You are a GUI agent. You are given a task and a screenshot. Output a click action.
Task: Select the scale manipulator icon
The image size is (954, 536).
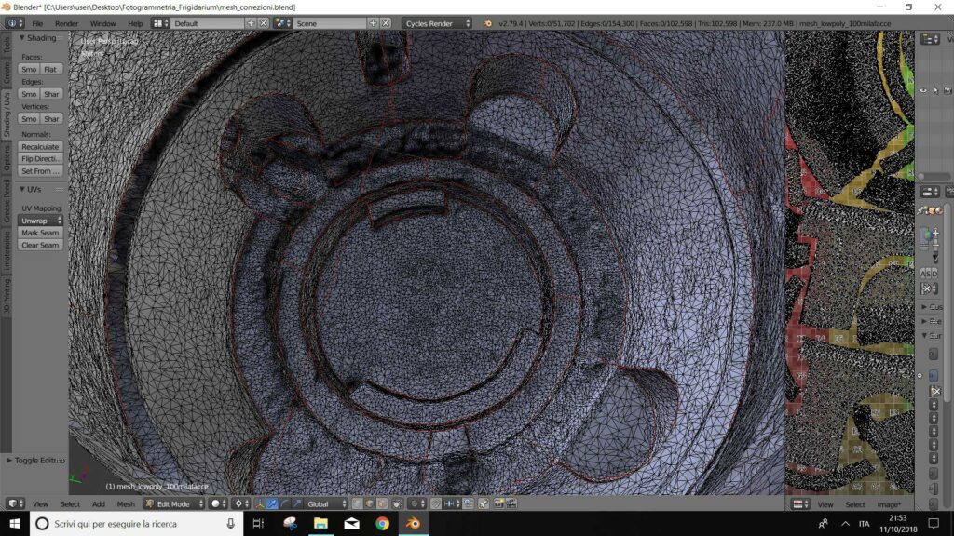tap(297, 503)
